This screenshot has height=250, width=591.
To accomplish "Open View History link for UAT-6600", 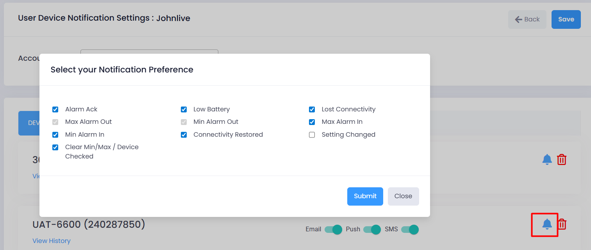I will pos(52,241).
